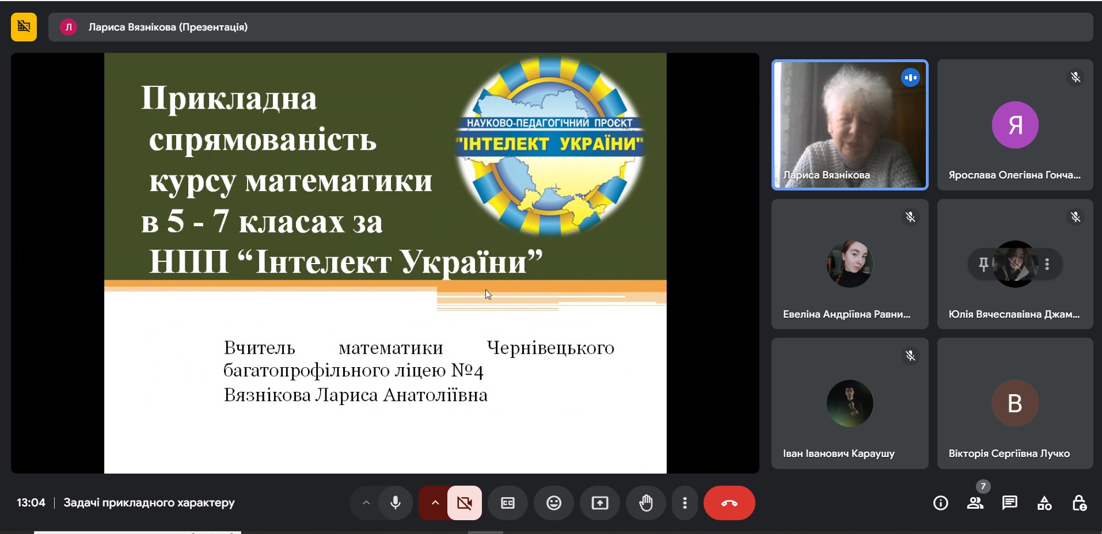
Task: Click the presentation label Лариса Вязнікова (Презентація)
Action: coord(168,27)
